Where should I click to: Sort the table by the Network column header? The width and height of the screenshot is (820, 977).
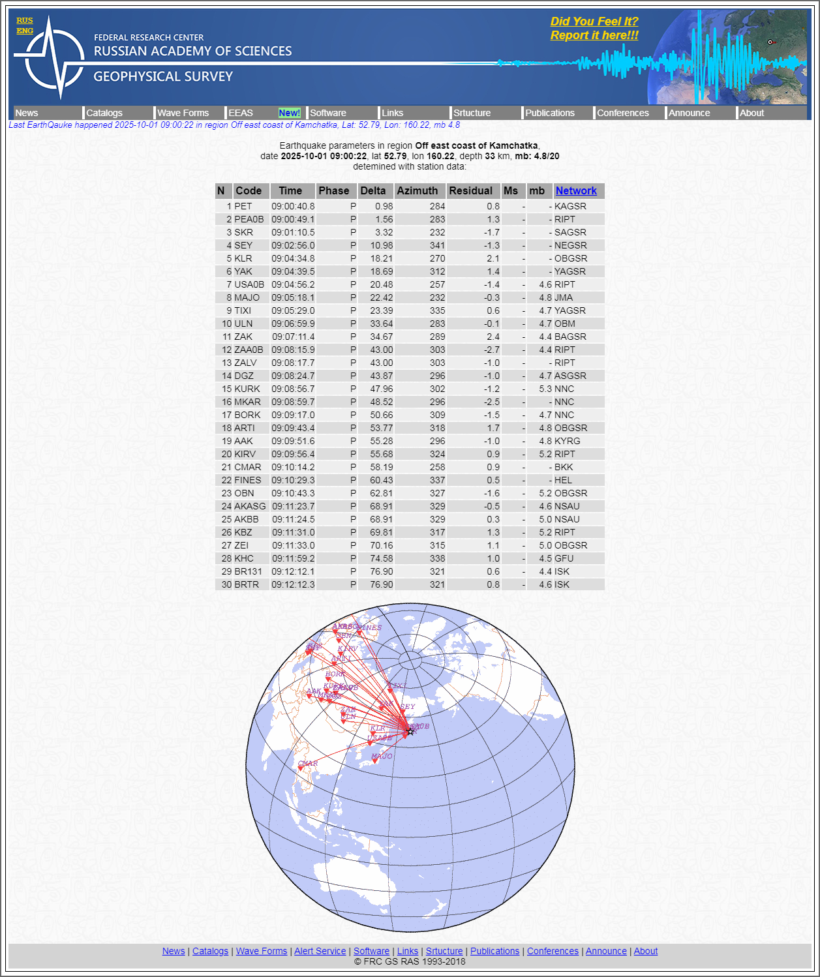[576, 190]
